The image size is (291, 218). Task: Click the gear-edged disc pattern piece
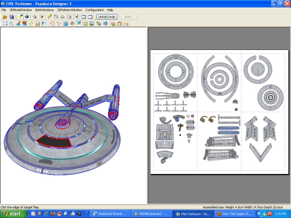click(x=270, y=98)
